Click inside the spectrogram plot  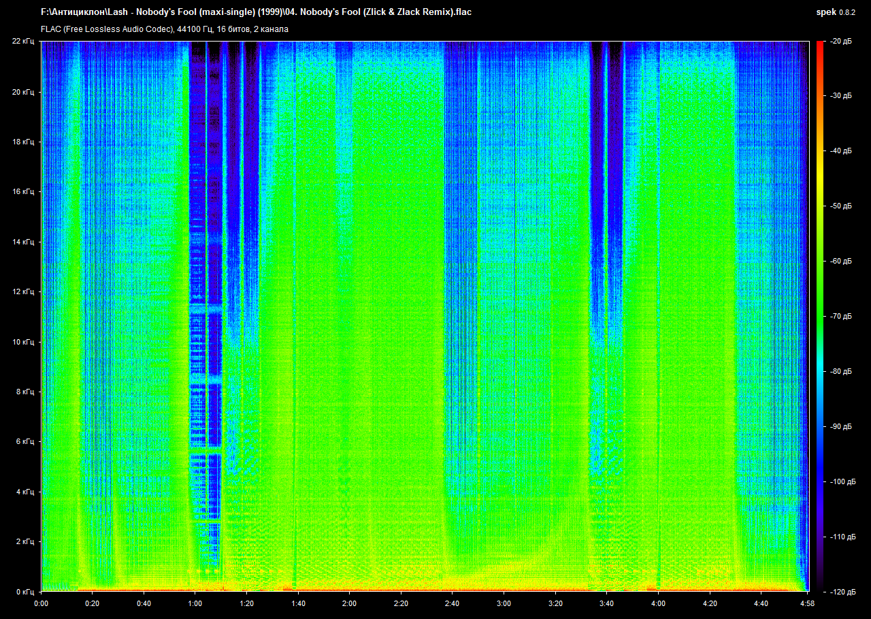coord(425,317)
